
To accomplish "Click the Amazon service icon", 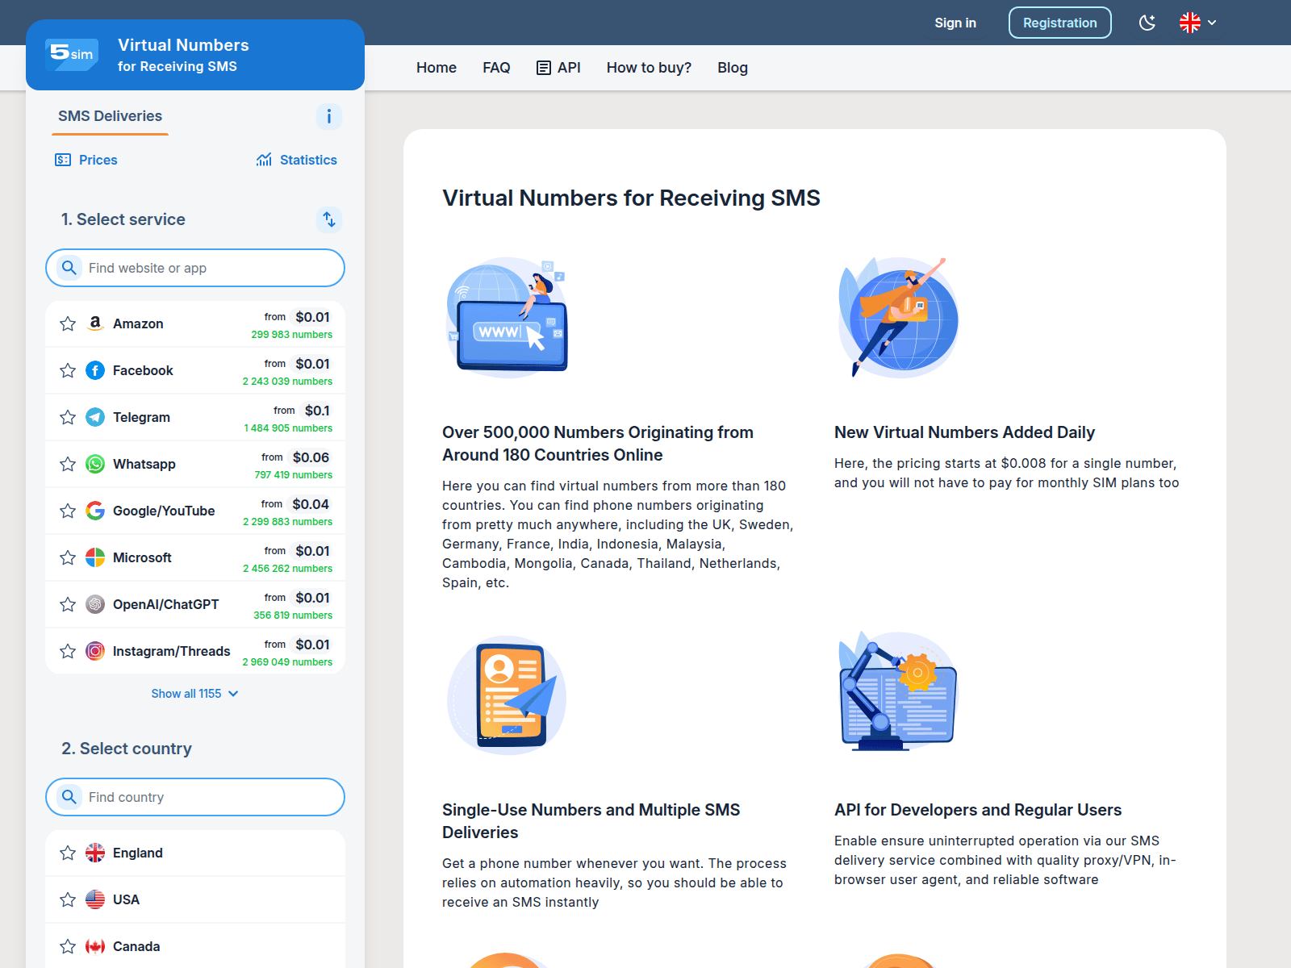I will (x=95, y=323).
